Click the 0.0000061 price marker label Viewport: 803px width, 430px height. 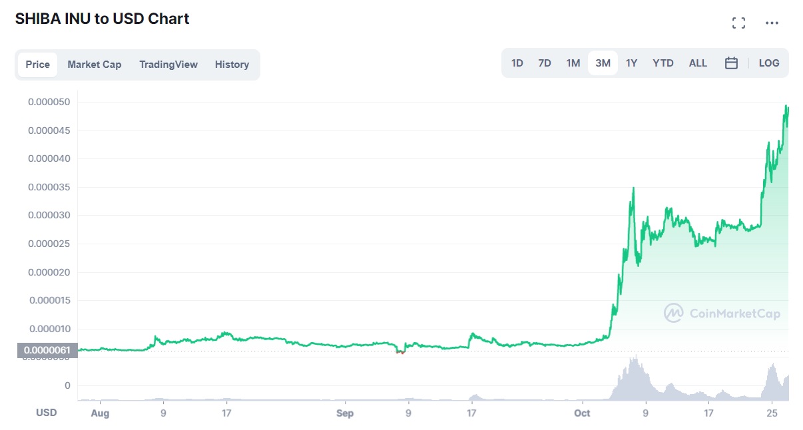(x=47, y=350)
